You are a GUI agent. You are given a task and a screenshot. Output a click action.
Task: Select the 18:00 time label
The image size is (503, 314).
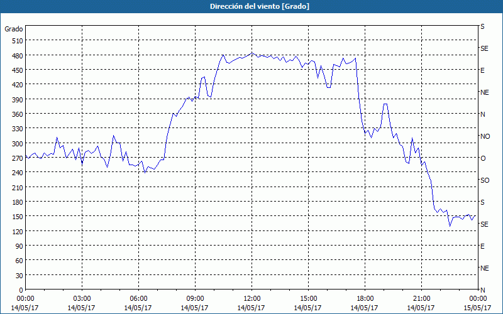pyautogui.click(x=365, y=299)
